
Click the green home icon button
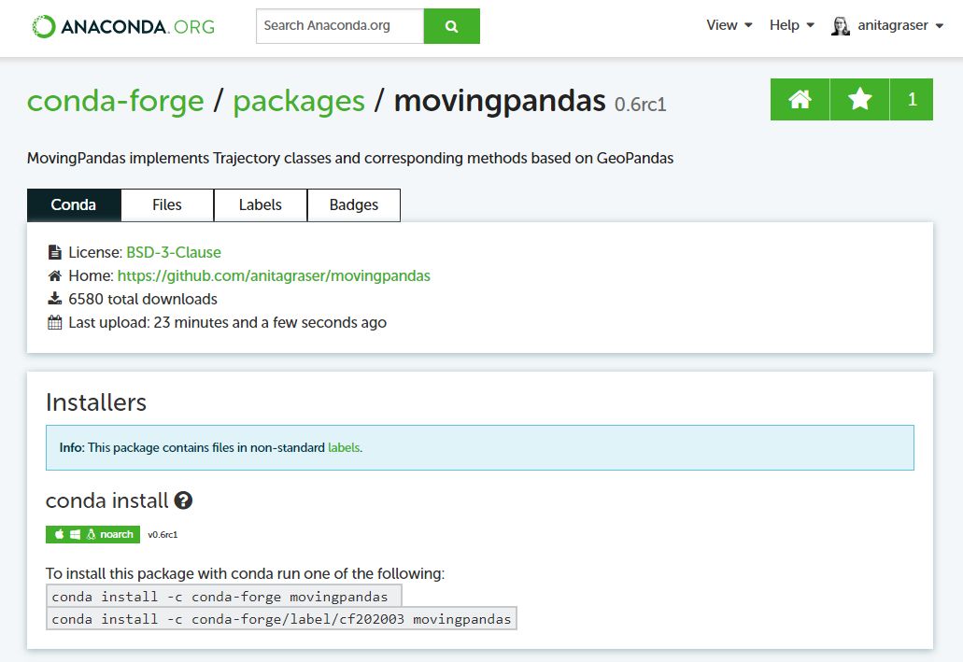click(800, 100)
